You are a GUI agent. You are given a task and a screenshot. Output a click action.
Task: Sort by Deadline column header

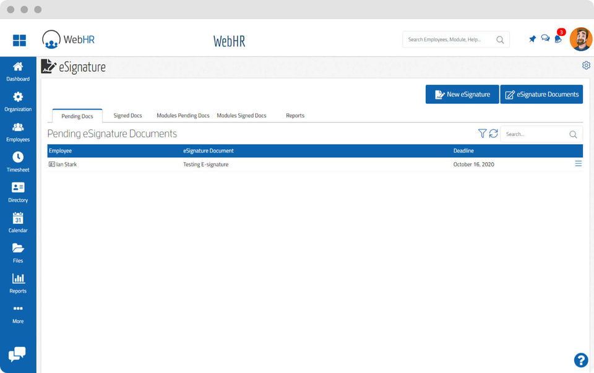[463, 151]
